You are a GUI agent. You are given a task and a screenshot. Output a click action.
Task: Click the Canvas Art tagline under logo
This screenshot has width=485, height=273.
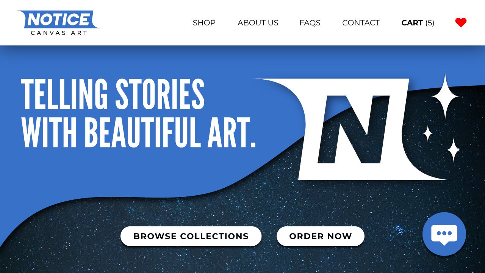(x=59, y=33)
